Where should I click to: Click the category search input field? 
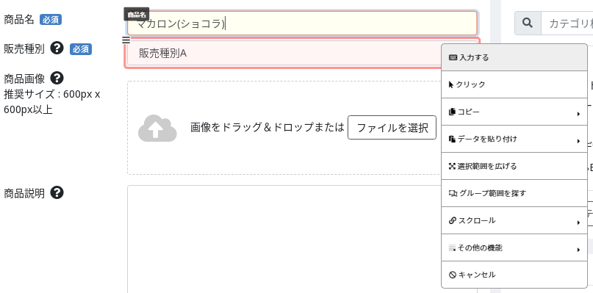pos(567,23)
